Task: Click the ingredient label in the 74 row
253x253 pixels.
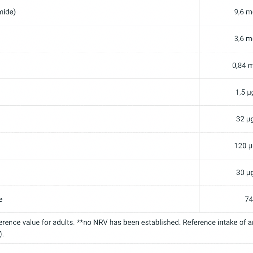Action: click(x=1, y=199)
